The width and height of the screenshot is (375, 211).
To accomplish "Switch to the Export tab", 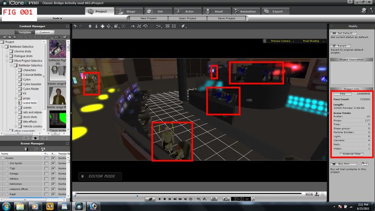I will coord(275,11).
